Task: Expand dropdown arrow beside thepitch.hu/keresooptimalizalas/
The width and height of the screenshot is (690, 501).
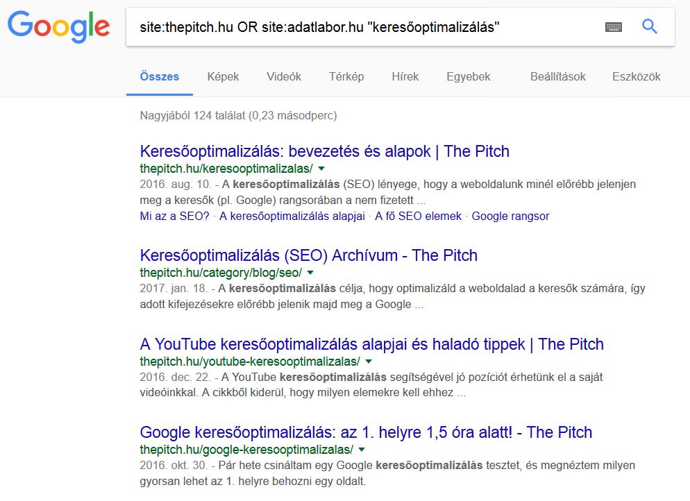Action: 321,169
